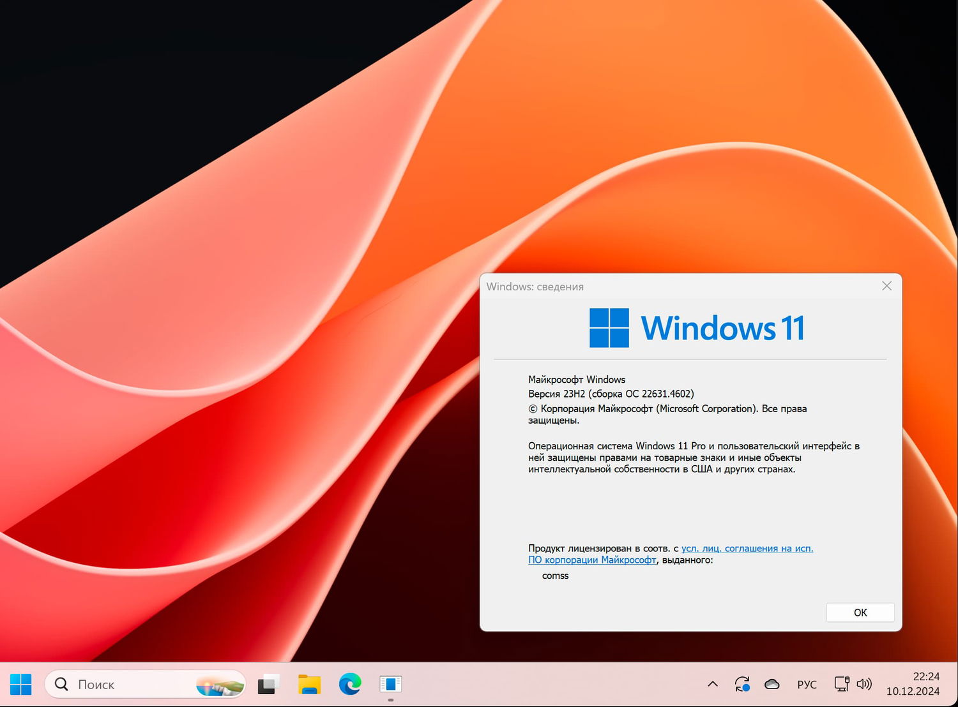Open Task View from the taskbar

tap(268, 684)
